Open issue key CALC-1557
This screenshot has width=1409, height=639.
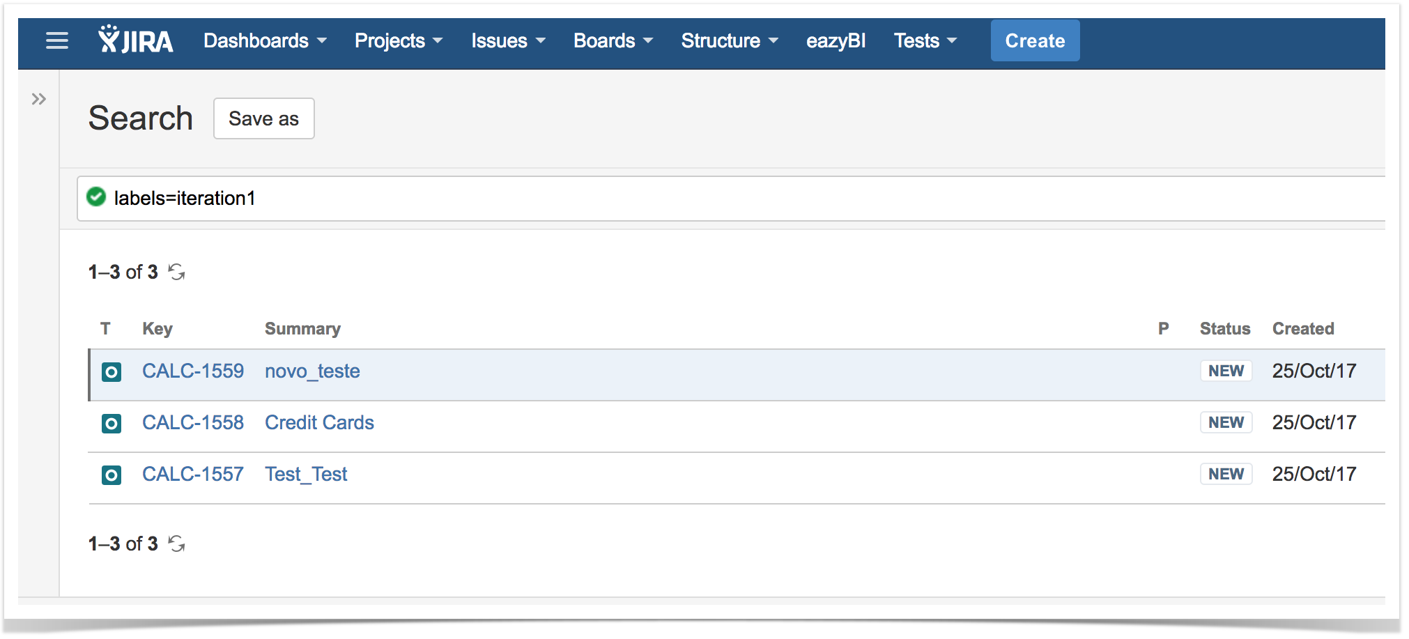tap(193, 474)
